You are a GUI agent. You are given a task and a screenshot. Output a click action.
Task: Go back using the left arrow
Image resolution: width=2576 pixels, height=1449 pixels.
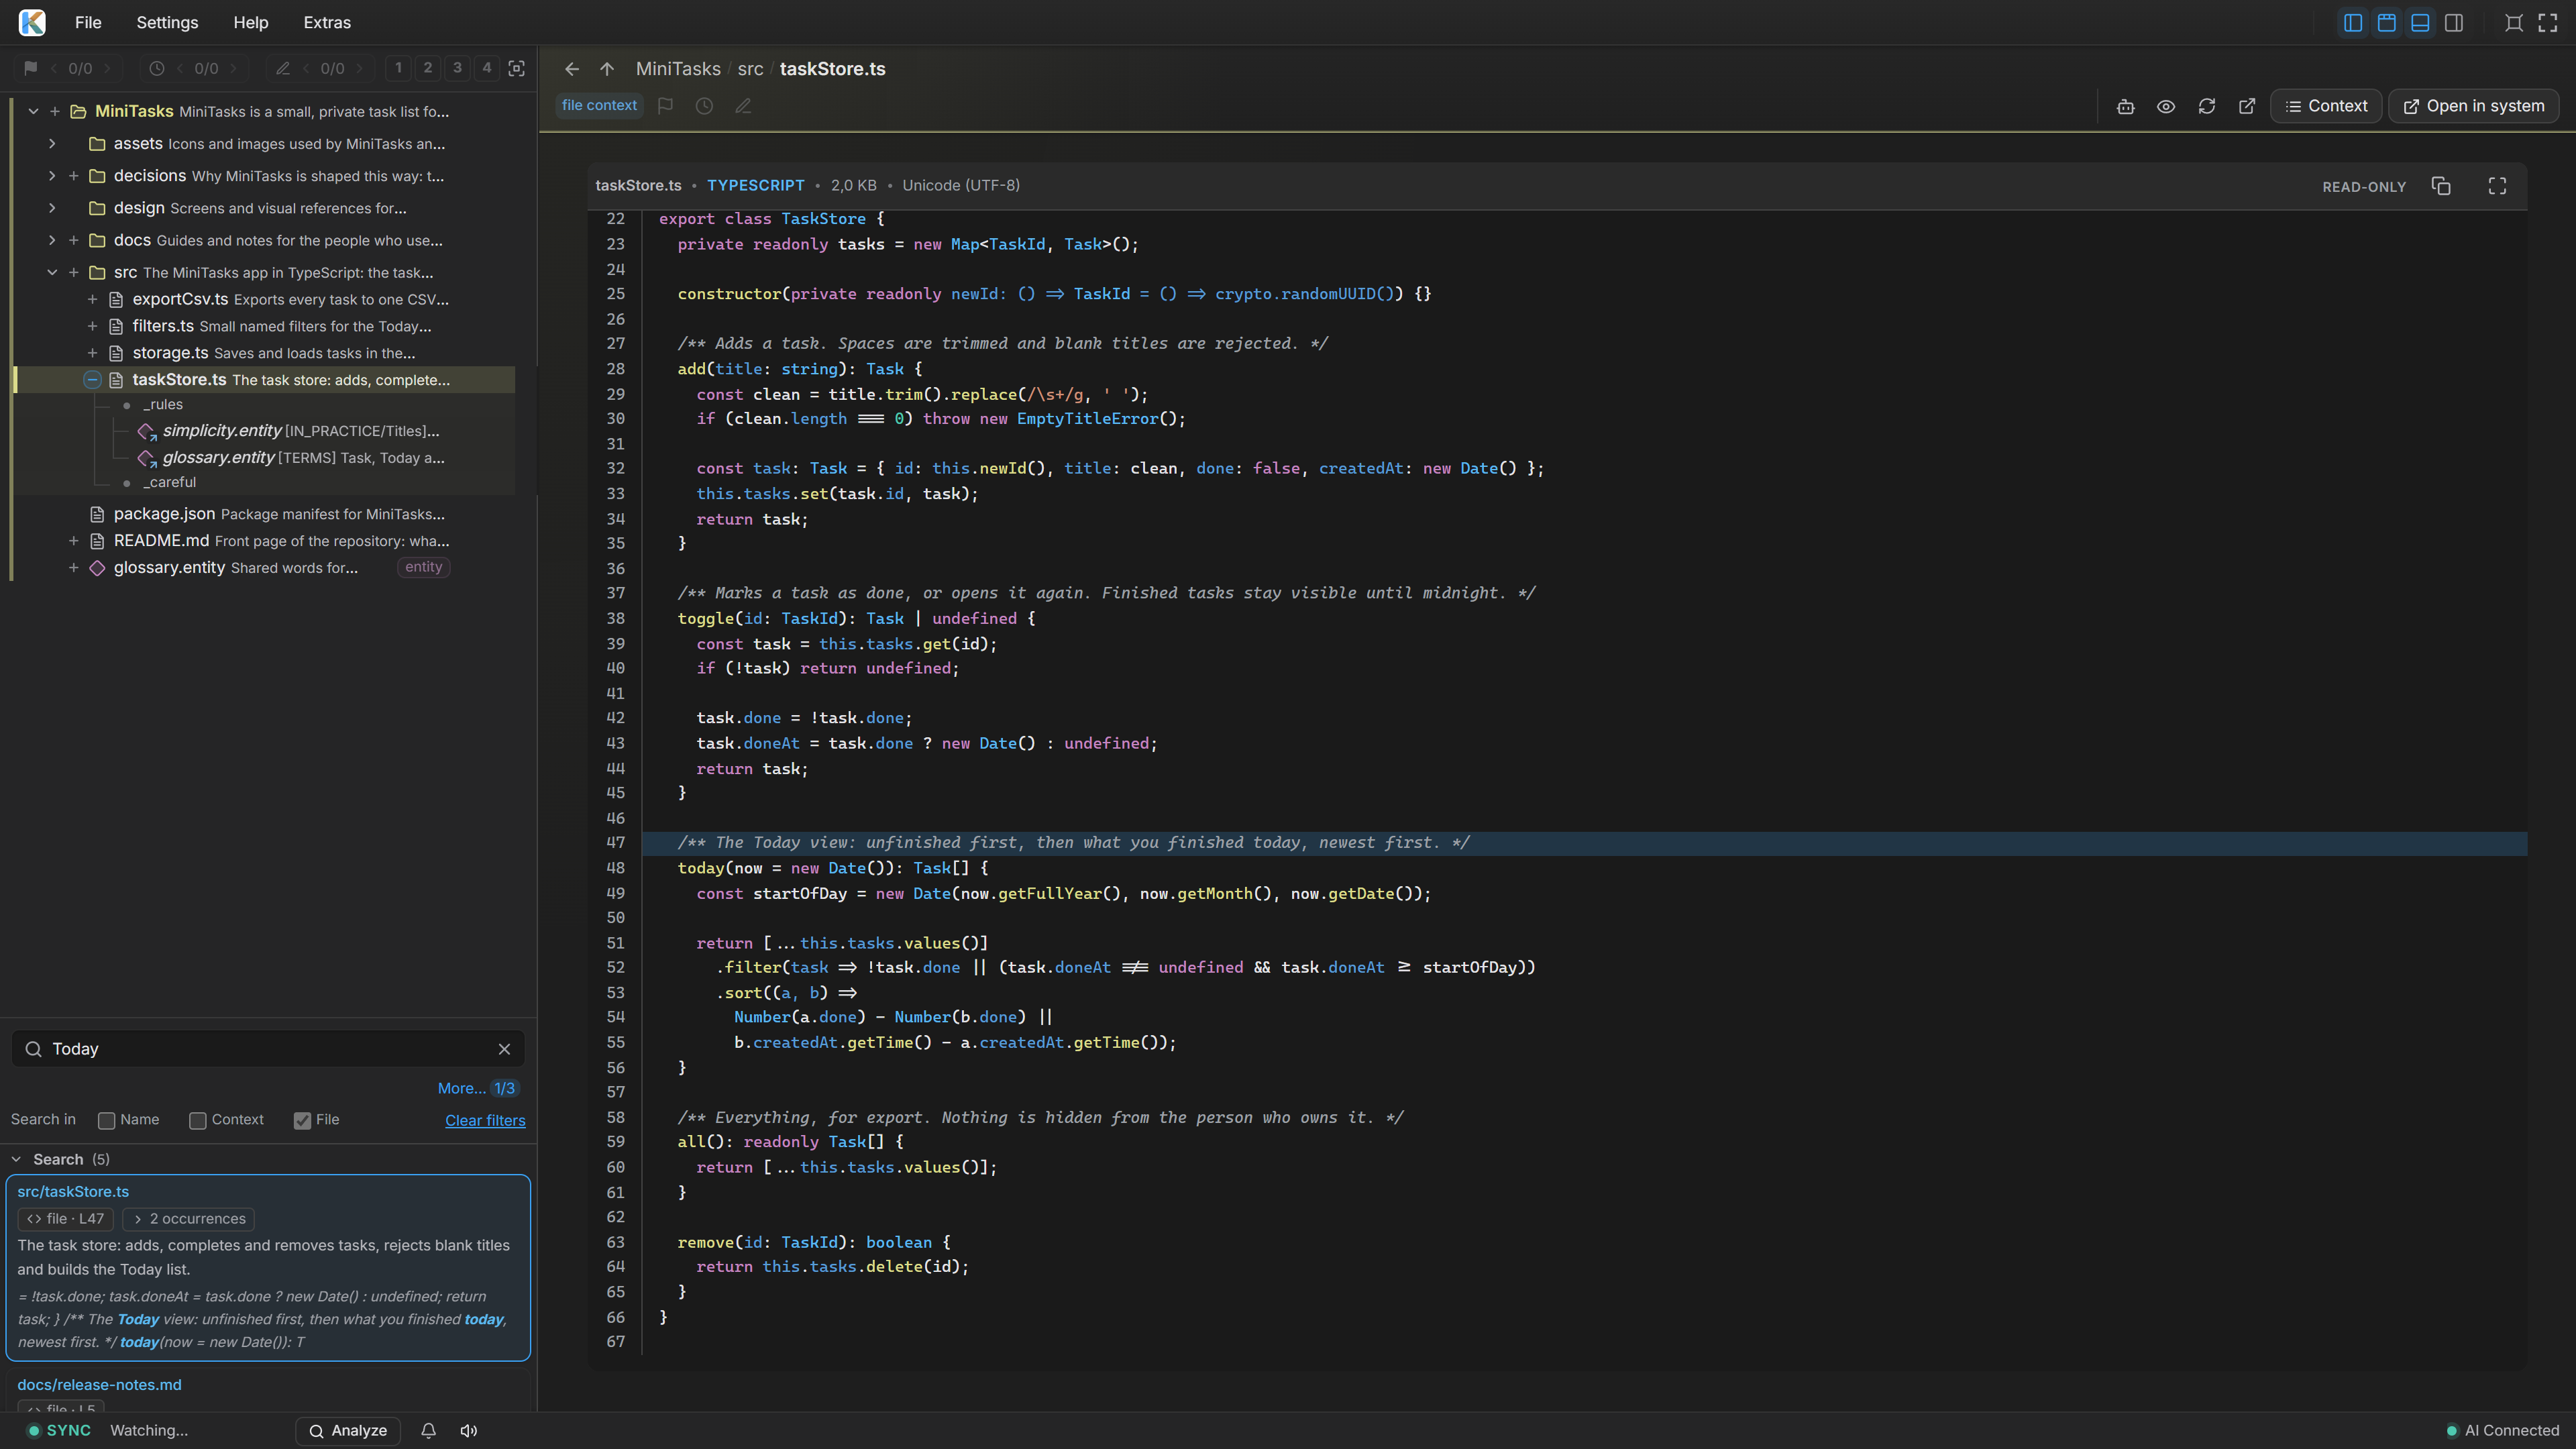571,69
